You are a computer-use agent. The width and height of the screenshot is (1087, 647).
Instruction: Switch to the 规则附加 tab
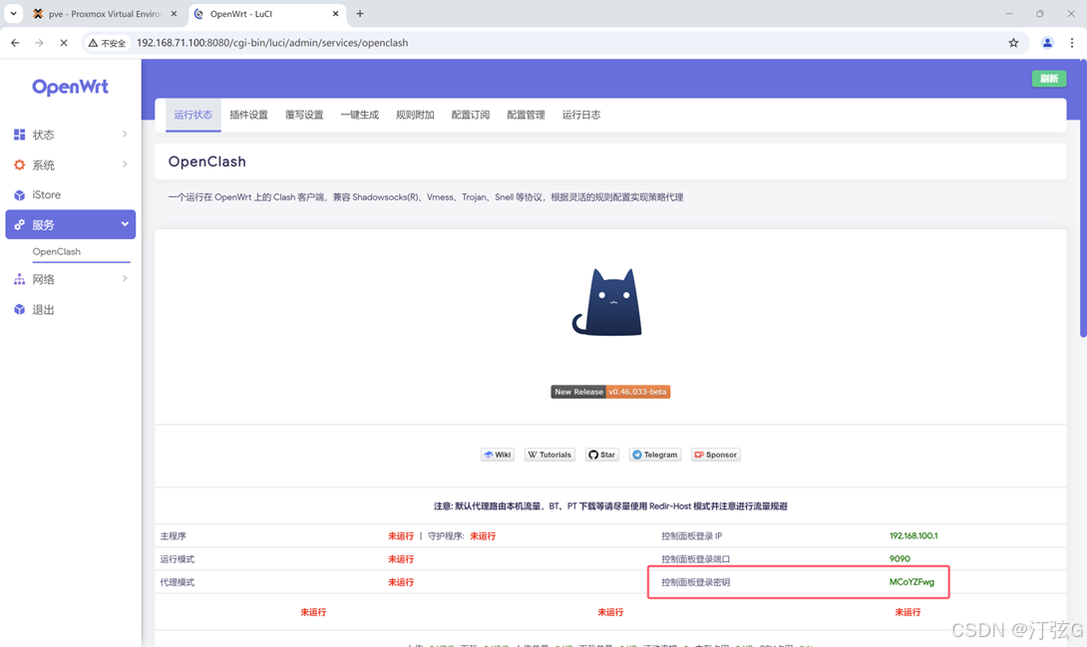(x=415, y=115)
